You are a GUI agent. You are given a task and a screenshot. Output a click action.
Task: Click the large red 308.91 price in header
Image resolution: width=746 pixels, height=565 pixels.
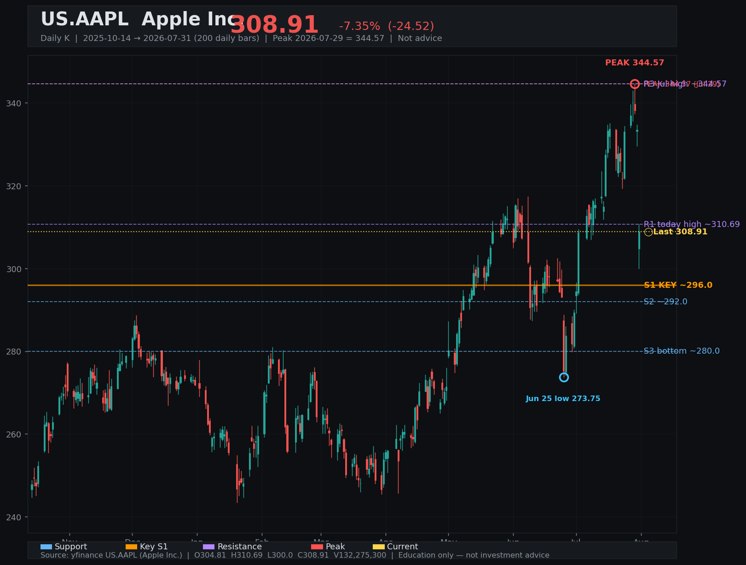click(x=274, y=25)
